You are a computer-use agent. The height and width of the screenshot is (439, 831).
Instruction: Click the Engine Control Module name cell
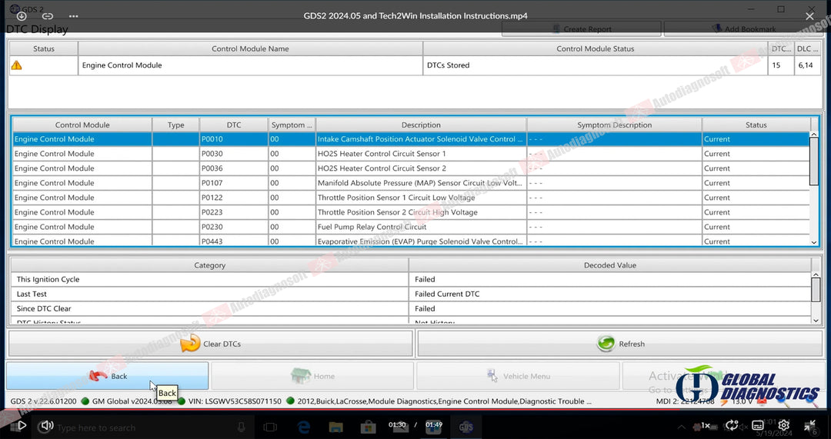click(250, 65)
